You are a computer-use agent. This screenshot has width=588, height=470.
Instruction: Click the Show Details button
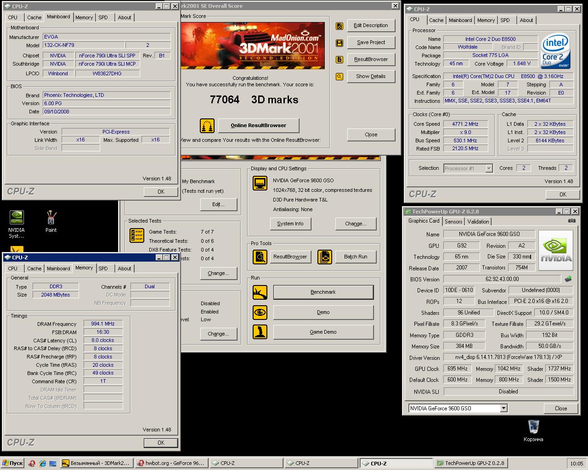(x=371, y=76)
